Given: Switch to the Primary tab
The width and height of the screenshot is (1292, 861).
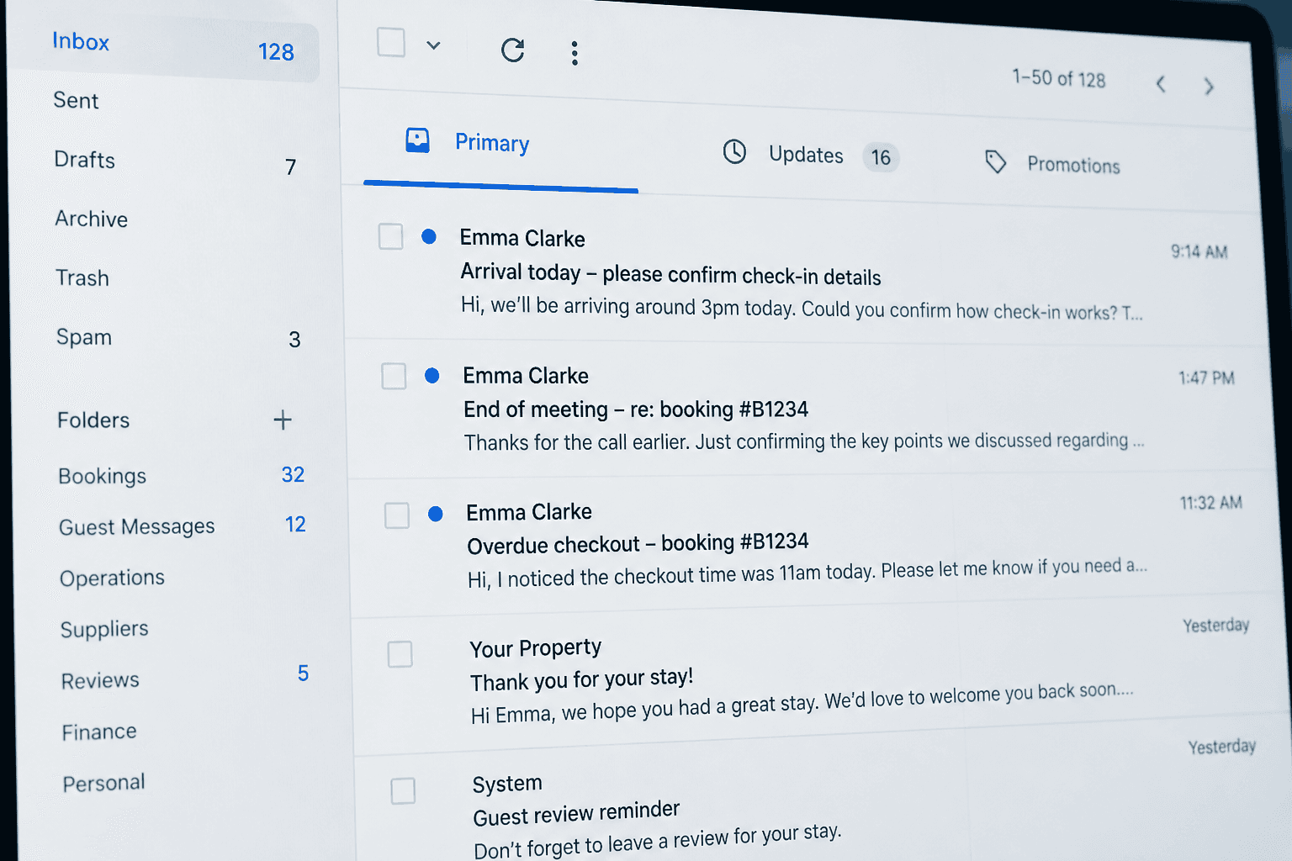Looking at the screenshot, I should click(x=492, y=143).
